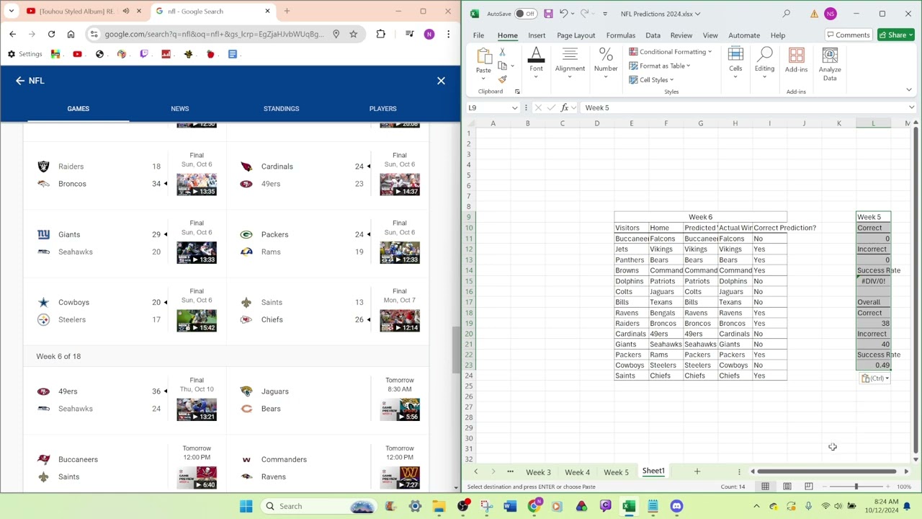The height and width of the screenshot is (519, 922).
Task: Click the Chrome address bar URL
Action: (214, 34)
